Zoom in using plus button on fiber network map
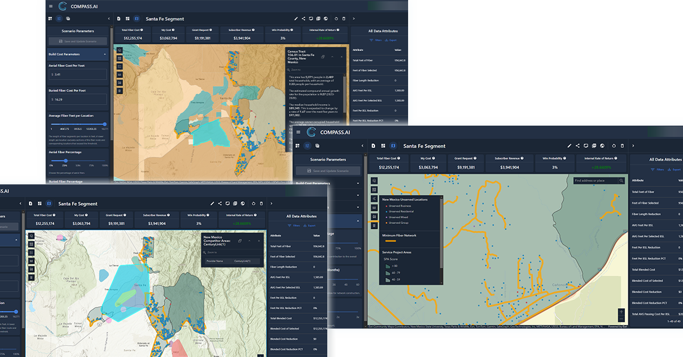This screenshot has width=683, height=357. [621, 312]
